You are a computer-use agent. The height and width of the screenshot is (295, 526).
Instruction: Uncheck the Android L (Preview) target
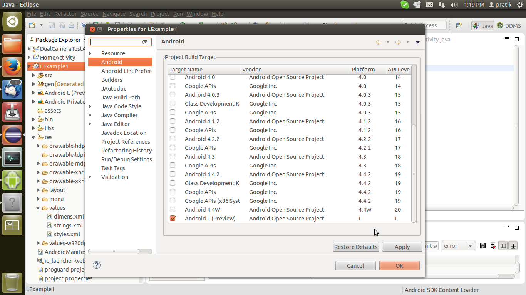click(173, 218)
